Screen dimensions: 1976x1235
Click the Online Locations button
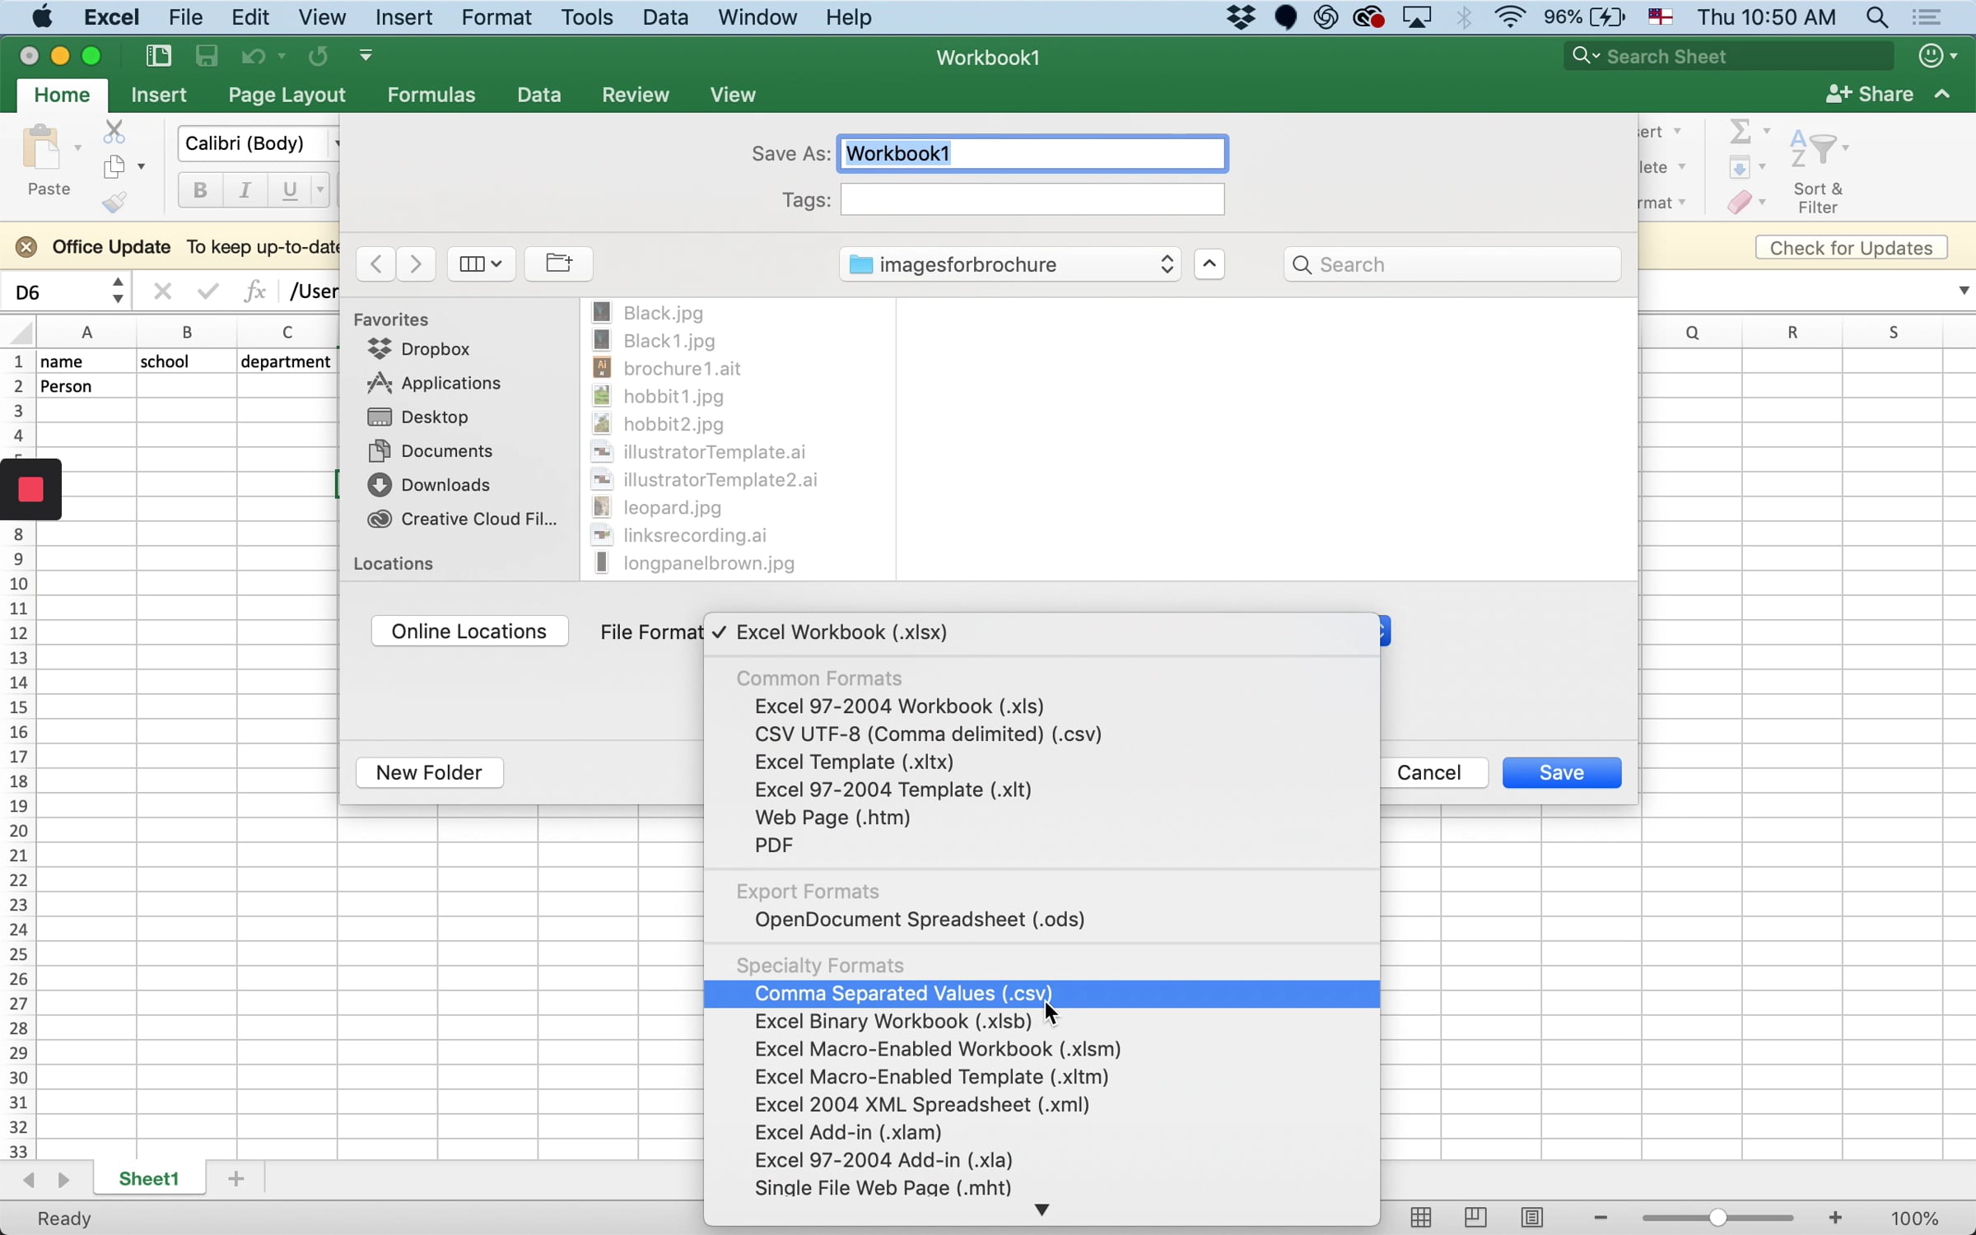pos(469,631)
